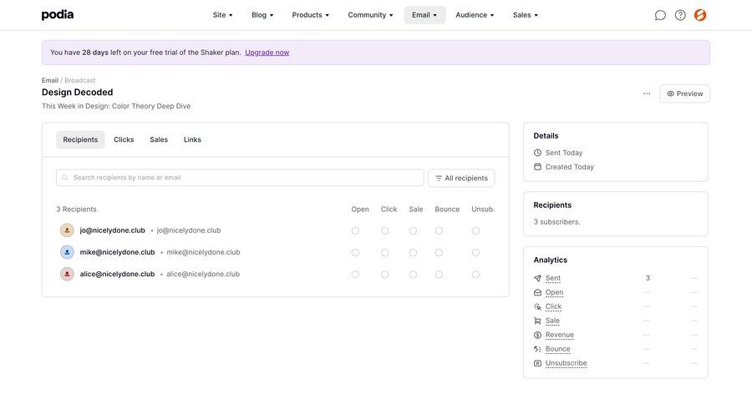Click the dollar Revenue analytics icon
Image resolution: width=752 pixels, height=404 pixels.
[537, 335]
